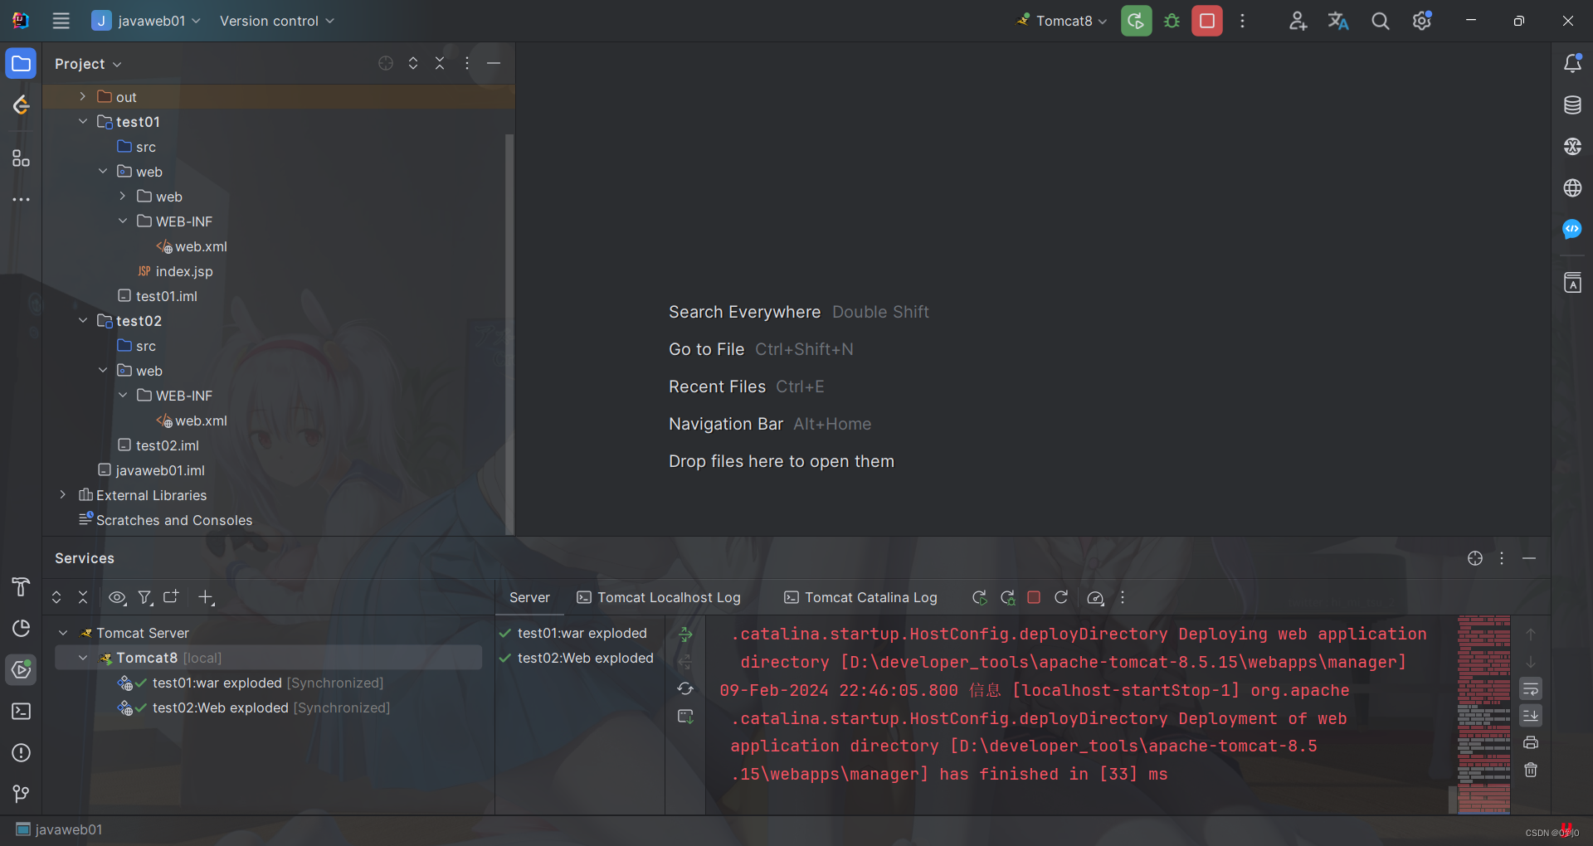
Task: Add a new service with plus icon
Action: (206, 597)
